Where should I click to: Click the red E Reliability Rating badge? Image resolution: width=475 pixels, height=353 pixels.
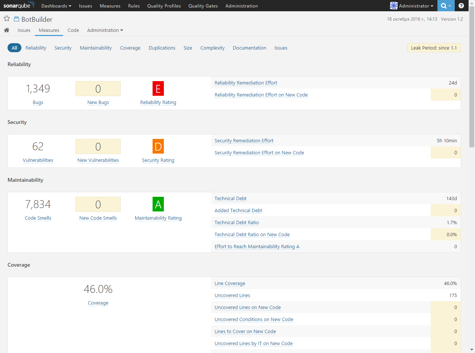pos(158,89)
